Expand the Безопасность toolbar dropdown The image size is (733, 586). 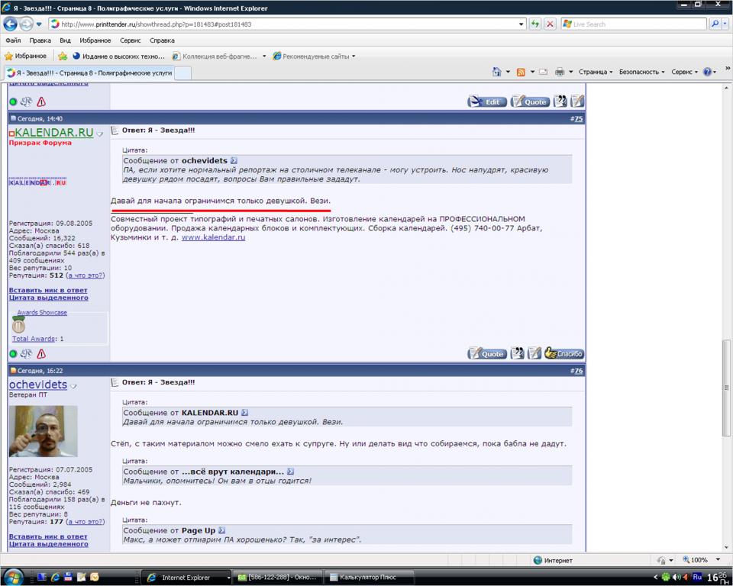[641, 72]
